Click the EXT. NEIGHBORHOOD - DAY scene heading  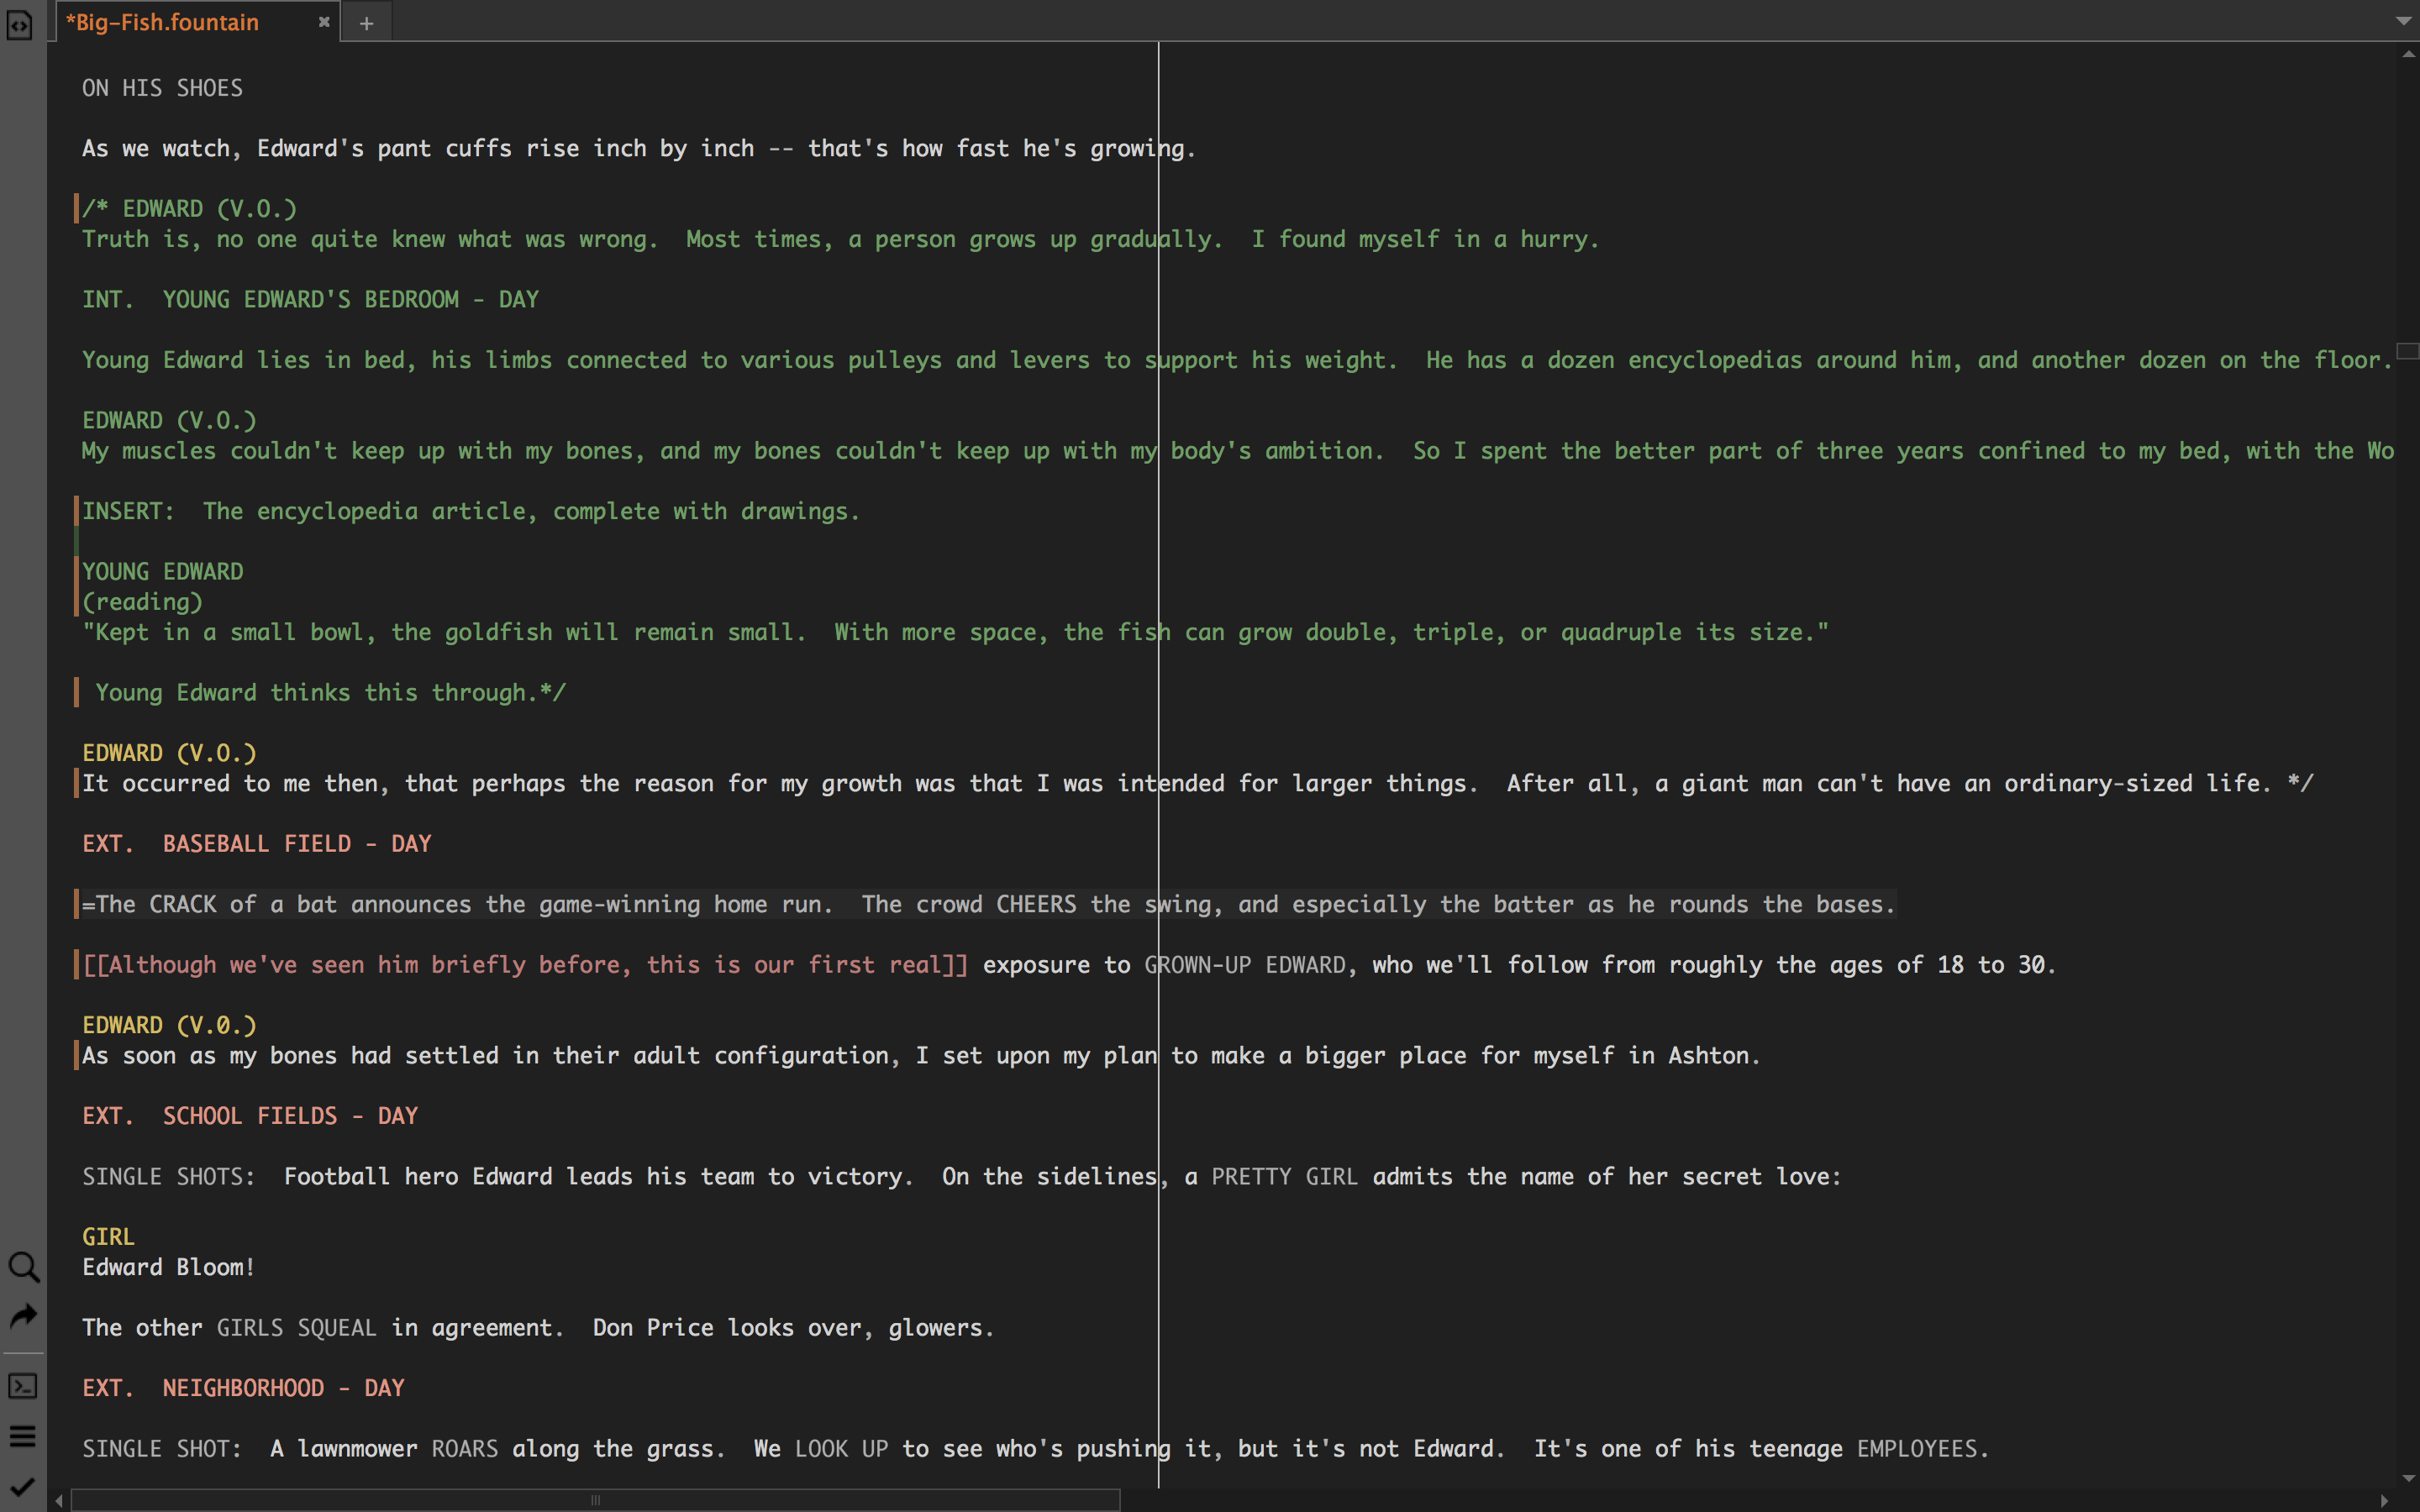click(x=243, y=1388)
